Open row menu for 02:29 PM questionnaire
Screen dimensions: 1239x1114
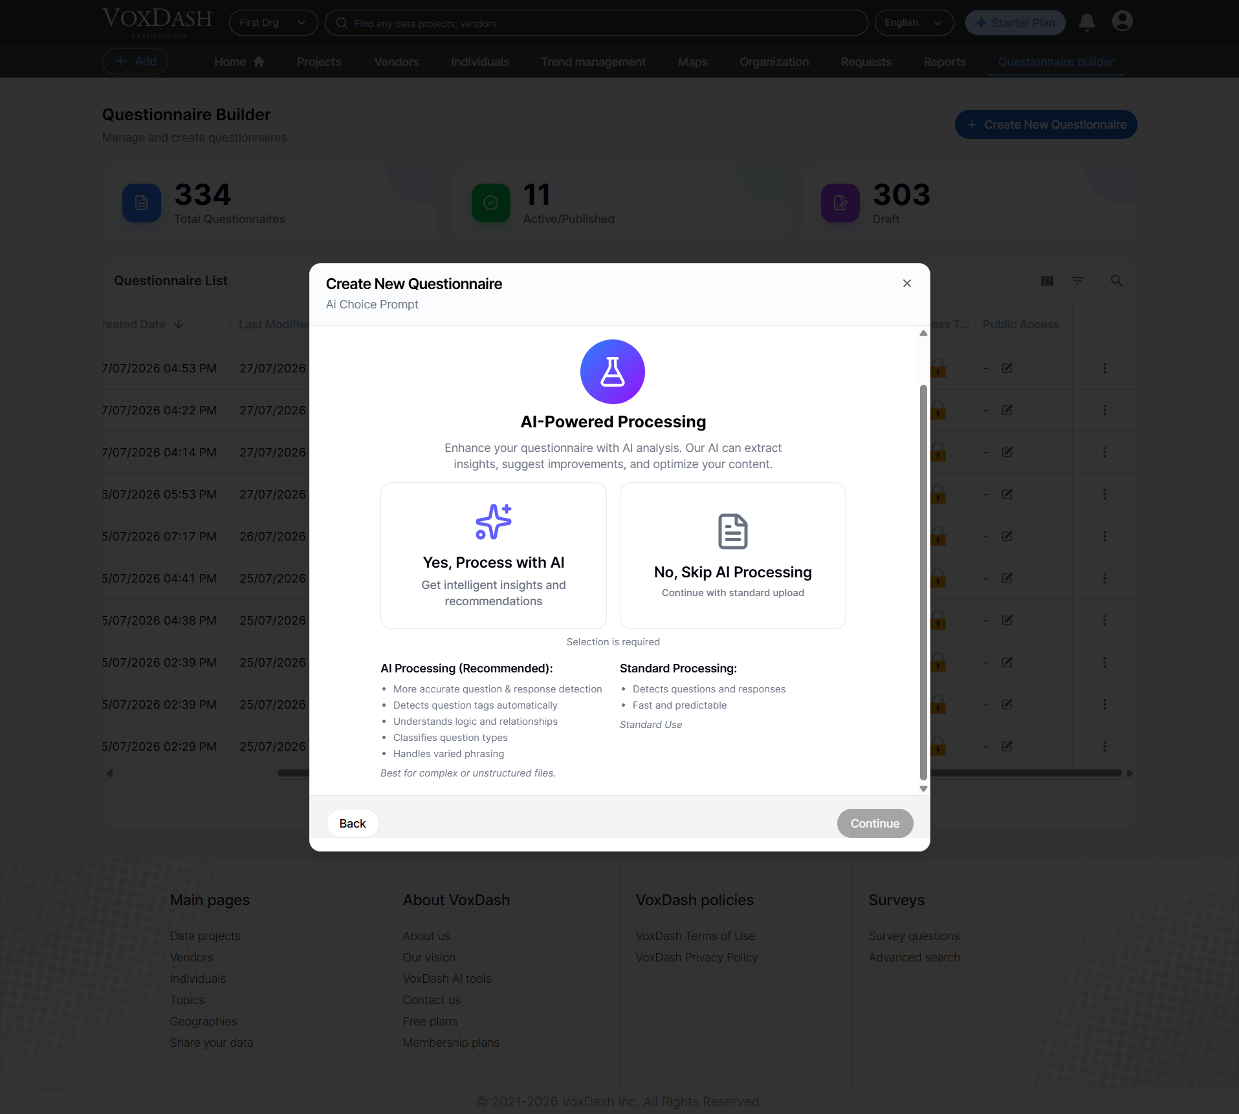pyautogui.click(x=1104, y=746)
